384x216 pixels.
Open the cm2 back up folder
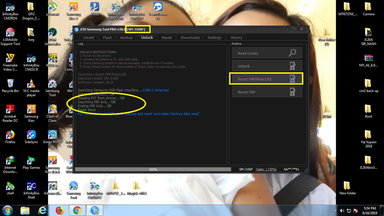(368, 86)
